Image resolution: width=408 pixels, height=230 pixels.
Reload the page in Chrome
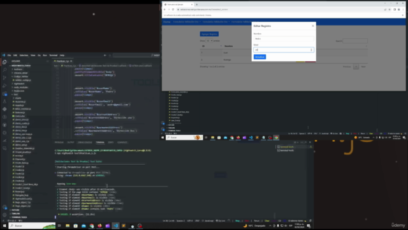[173, 10]
